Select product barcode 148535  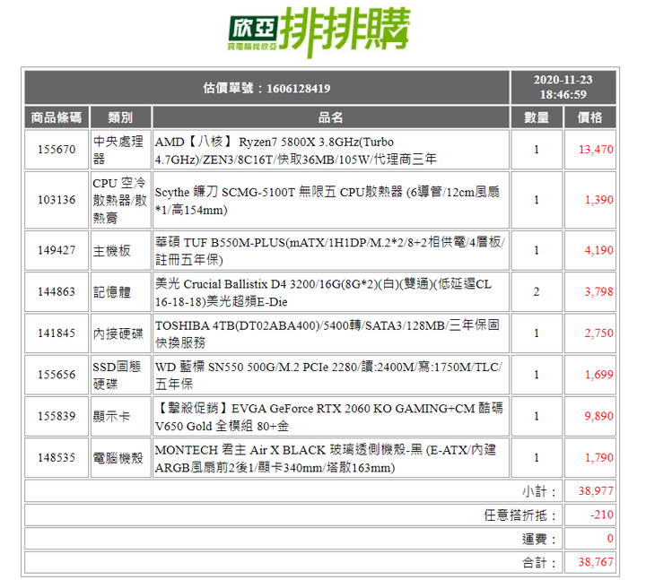coord(57,458)
